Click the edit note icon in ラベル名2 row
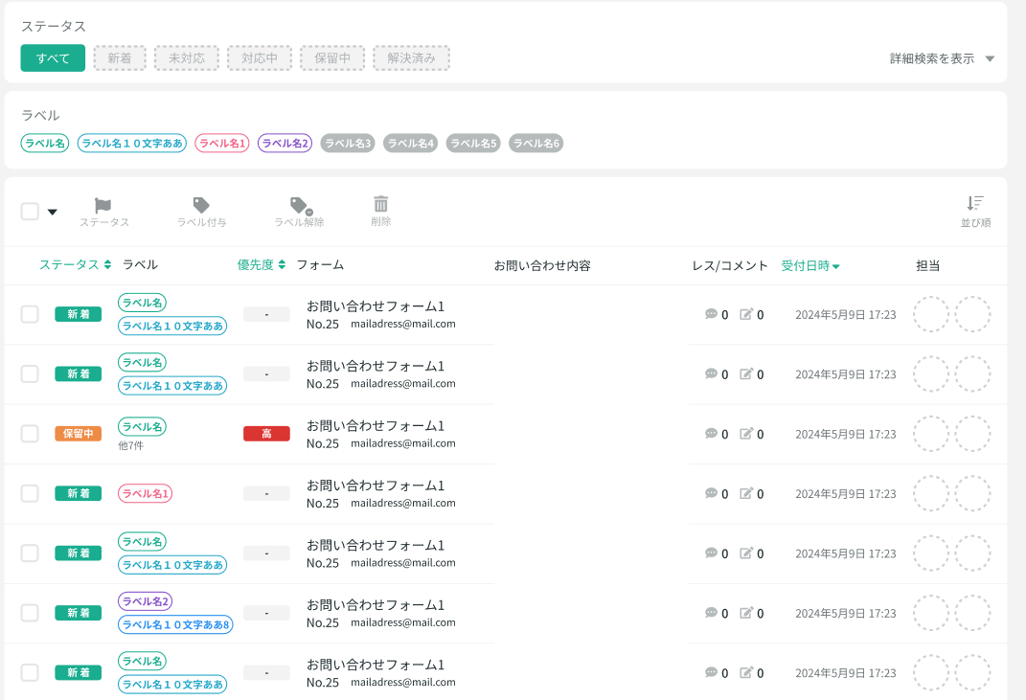 (746, 613)
